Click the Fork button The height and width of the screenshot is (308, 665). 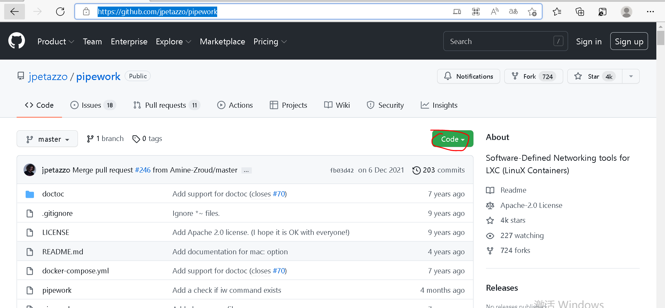tap(533, 76)
